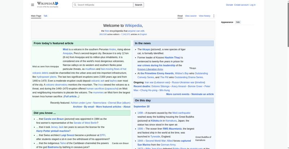This screenshot has width=289, height=149.
Task: Open the 7,242,071 articles count link
Action: tap(126, 34)
